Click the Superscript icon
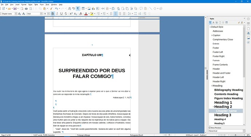 71,14
